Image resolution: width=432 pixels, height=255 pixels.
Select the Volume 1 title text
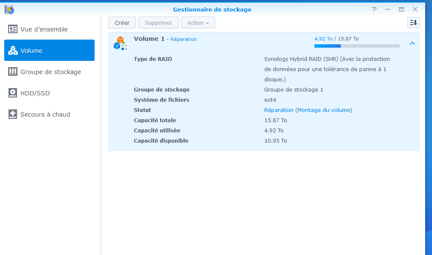click(x=149, y=39)
